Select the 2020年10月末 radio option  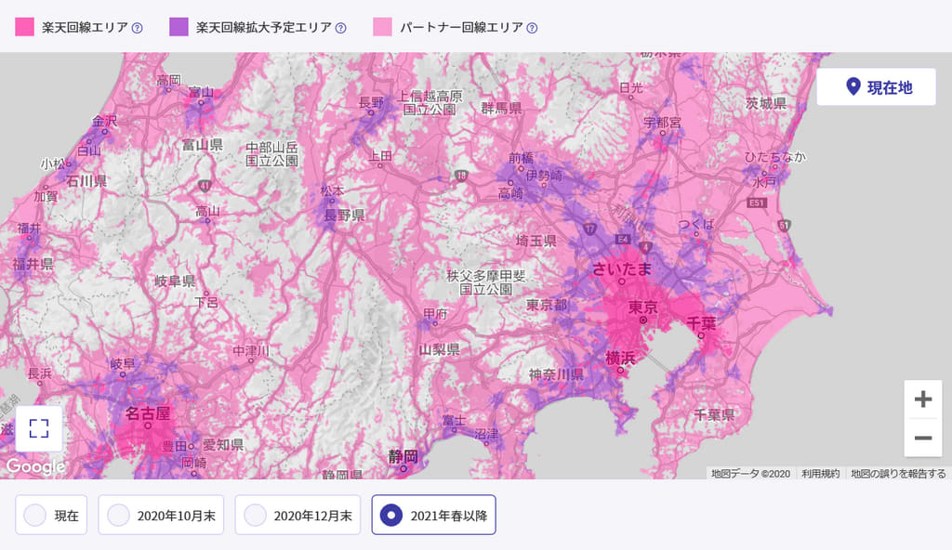point(161,515)
